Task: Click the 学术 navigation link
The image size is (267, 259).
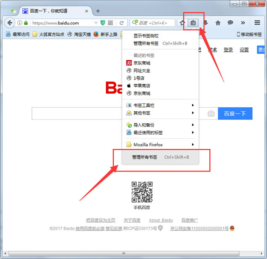Action: pos(212,50)
